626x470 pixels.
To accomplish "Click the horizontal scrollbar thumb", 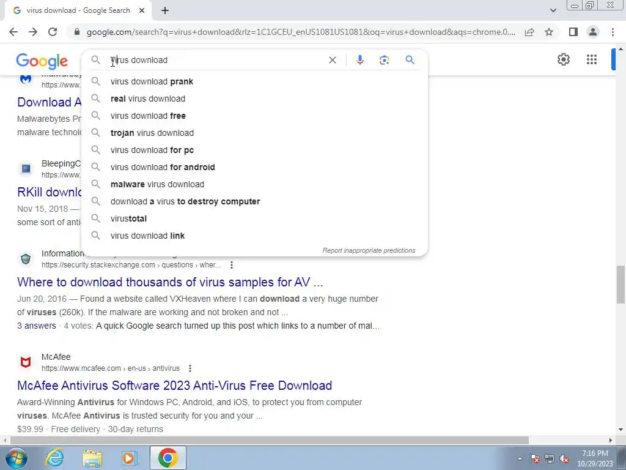I will 270,441.
